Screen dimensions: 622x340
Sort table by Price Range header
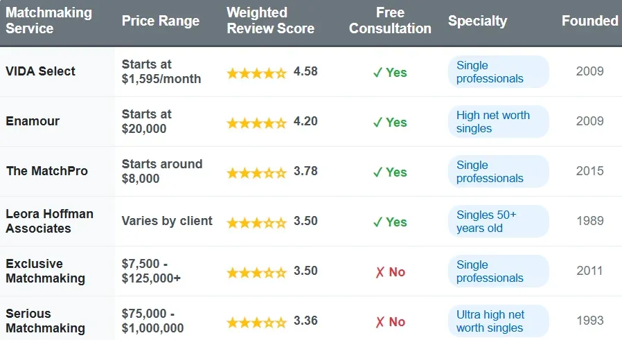161,21
